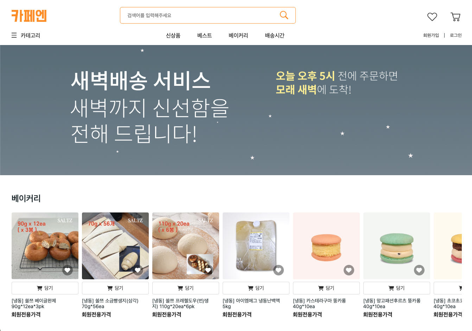This screenshot has width=472, height=331.
Task: Click the orange search magnifier icon
Action: coord(284,15)
